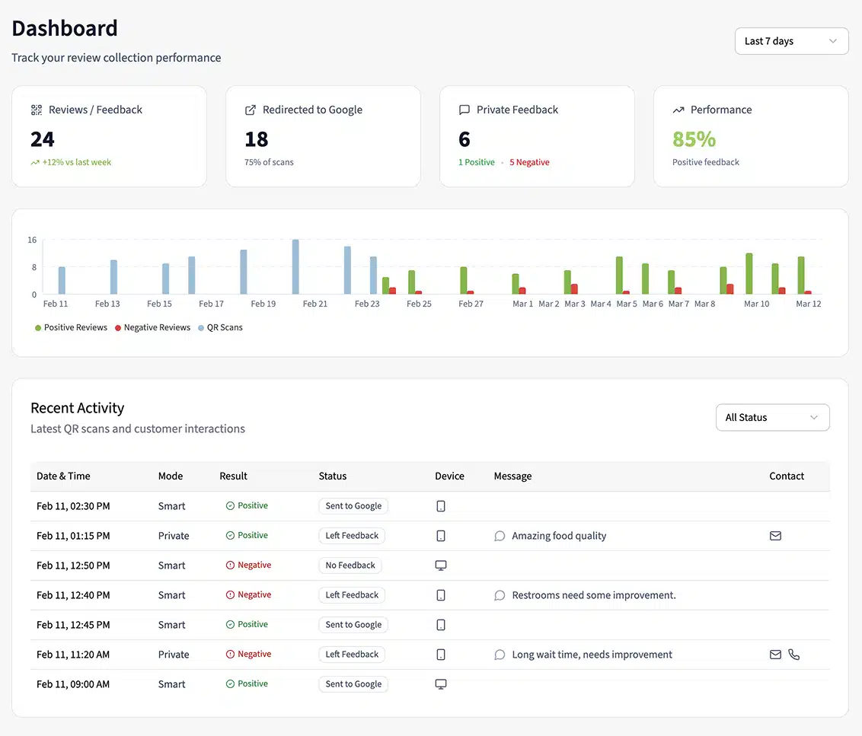Click Sent to Google badge in 09:00 AM row
Screen dimensions: 862x736
pyautogui.click(x=353, y=684)
